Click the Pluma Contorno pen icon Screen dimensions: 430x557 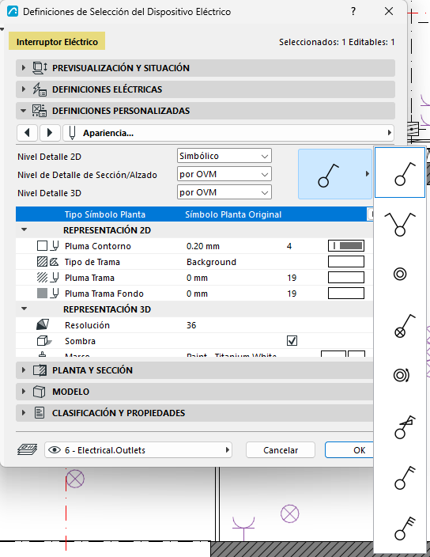(x=55, y=246)
